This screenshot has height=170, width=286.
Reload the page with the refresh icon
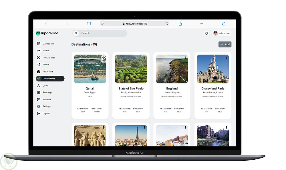[167, 24]
